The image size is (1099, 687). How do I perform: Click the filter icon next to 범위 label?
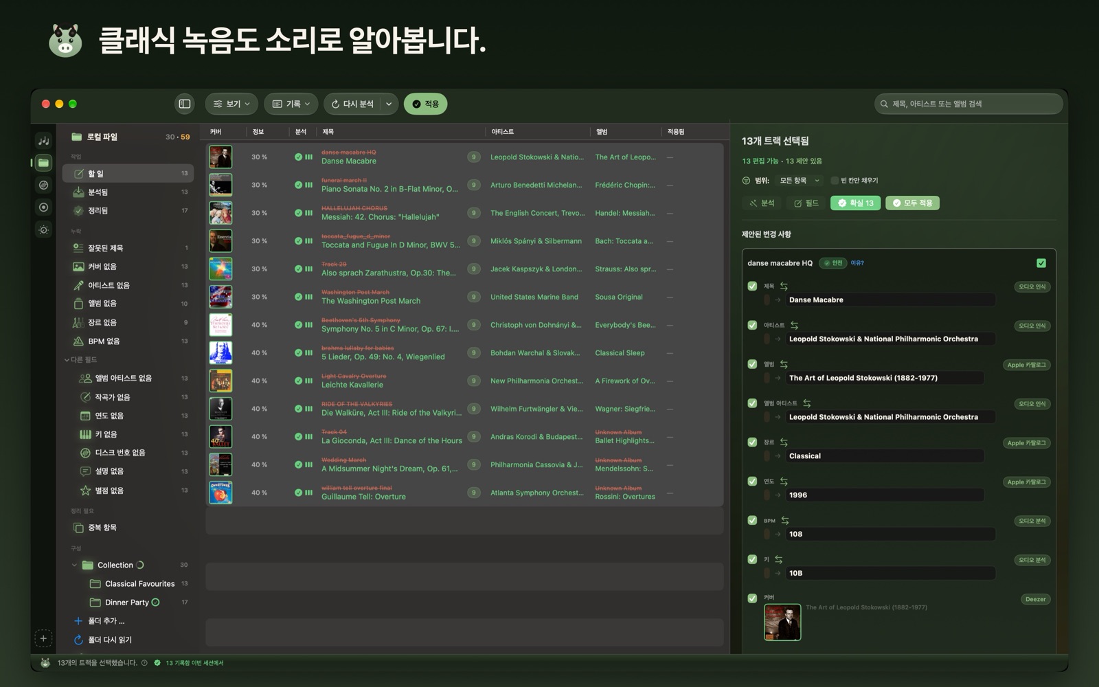tap(746, 181)
